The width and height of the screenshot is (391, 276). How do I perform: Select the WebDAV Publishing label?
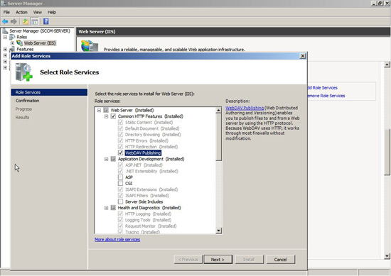143,153
